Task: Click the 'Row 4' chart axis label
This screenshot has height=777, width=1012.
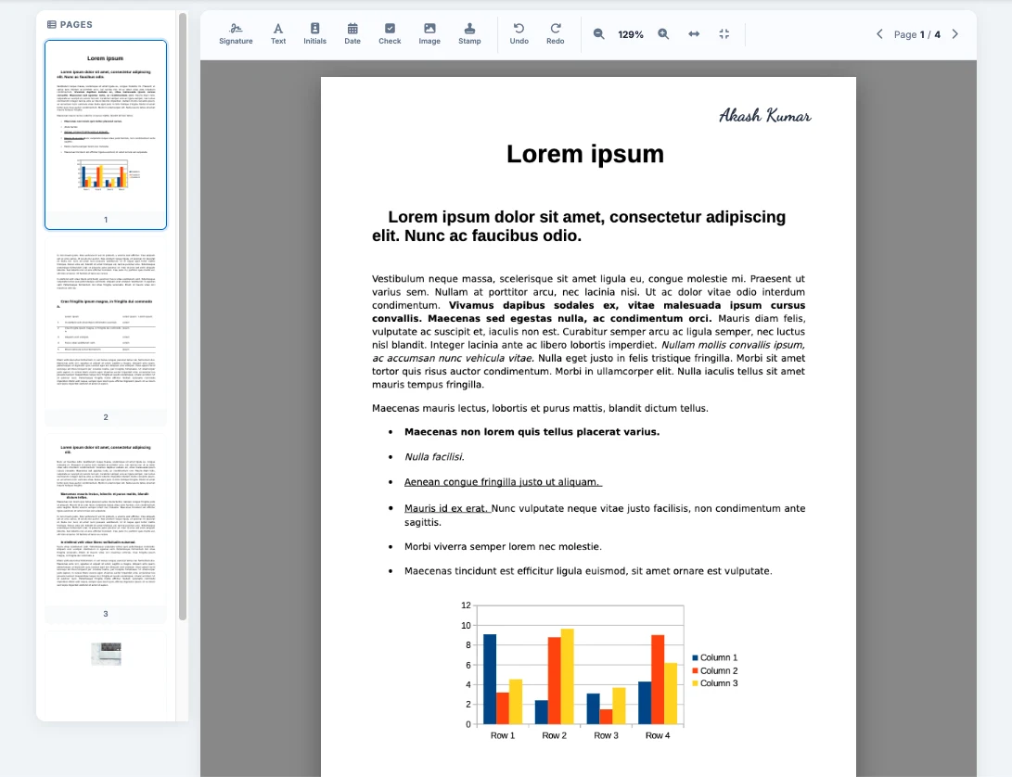Action: tap(658, 735)
